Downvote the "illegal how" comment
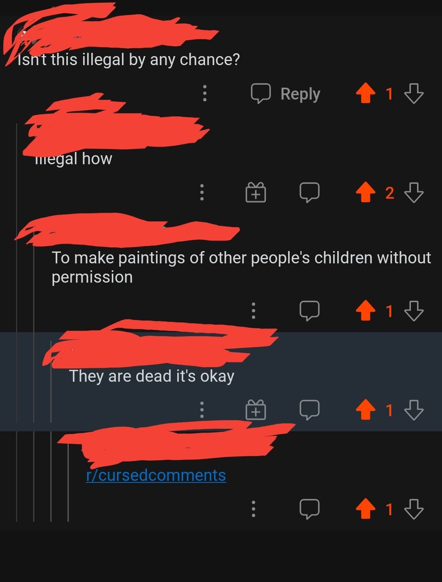 pyautogui.click(x=414, y=192)
